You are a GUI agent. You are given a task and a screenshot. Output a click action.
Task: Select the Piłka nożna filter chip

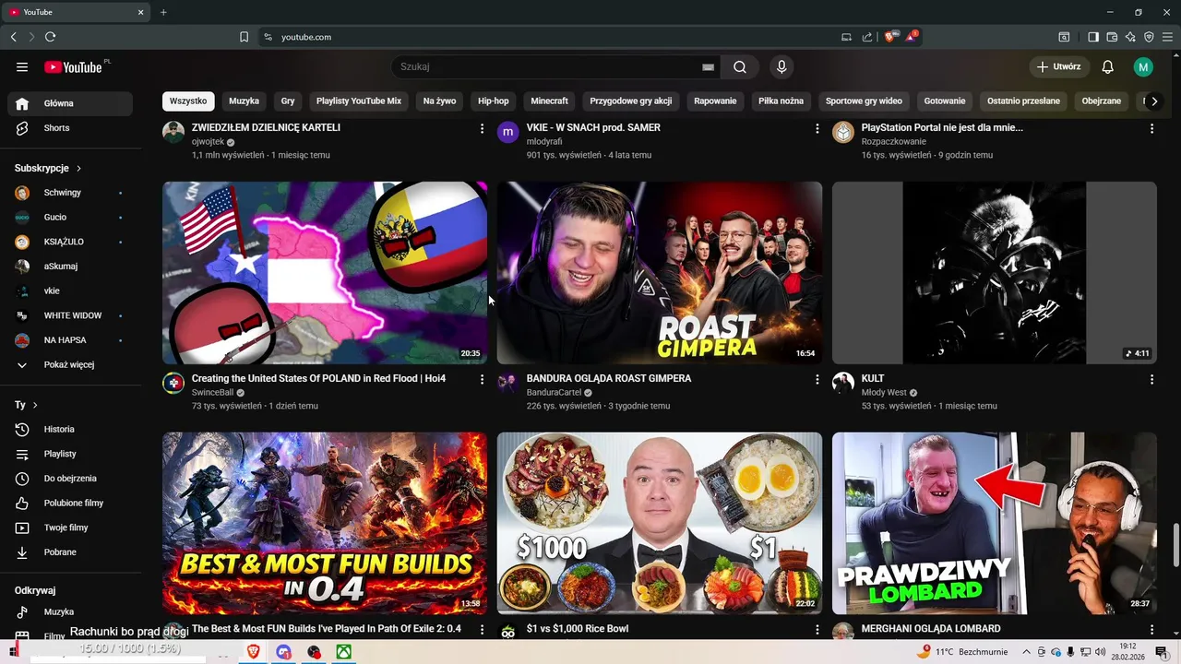pos(781,101)
